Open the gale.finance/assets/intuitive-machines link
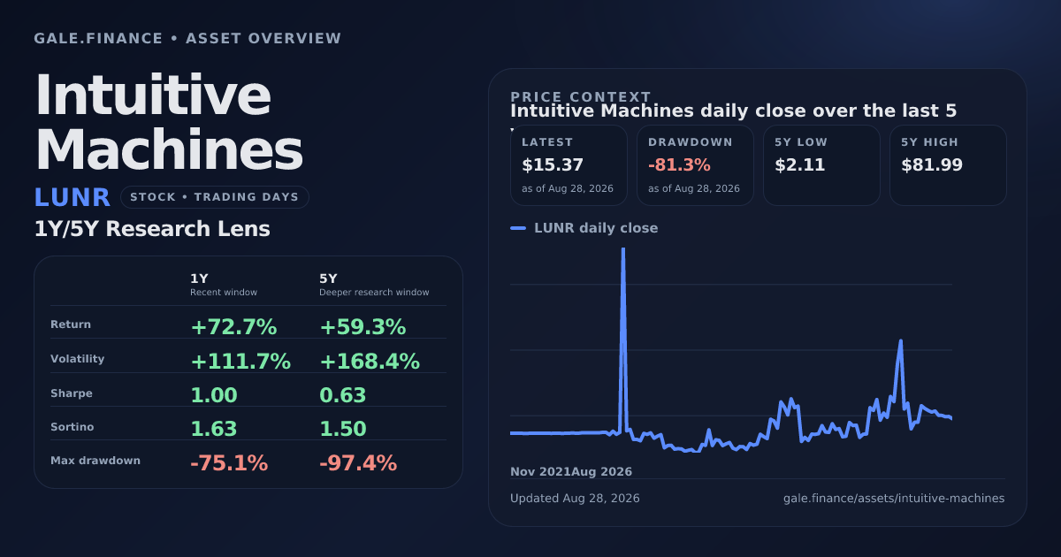 coord(894,499)
